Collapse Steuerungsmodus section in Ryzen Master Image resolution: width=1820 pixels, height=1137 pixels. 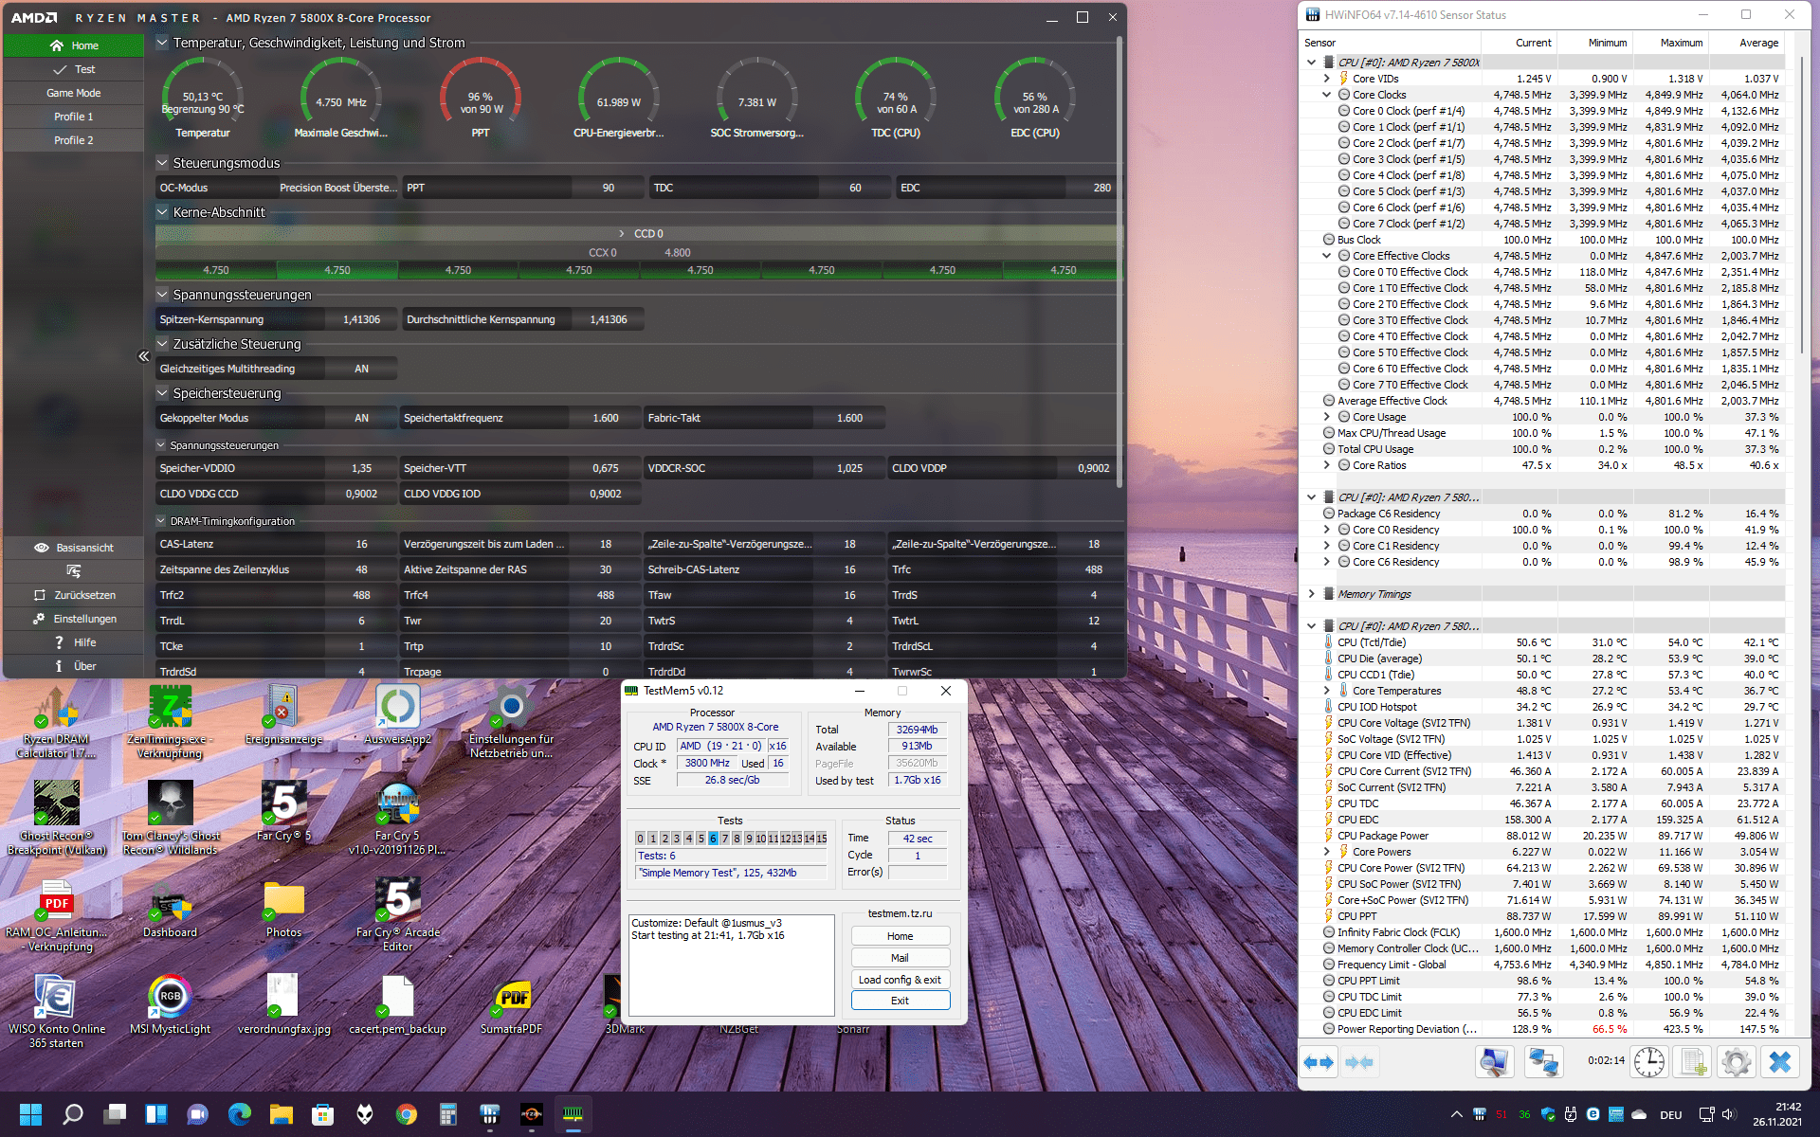click(162, 163)
